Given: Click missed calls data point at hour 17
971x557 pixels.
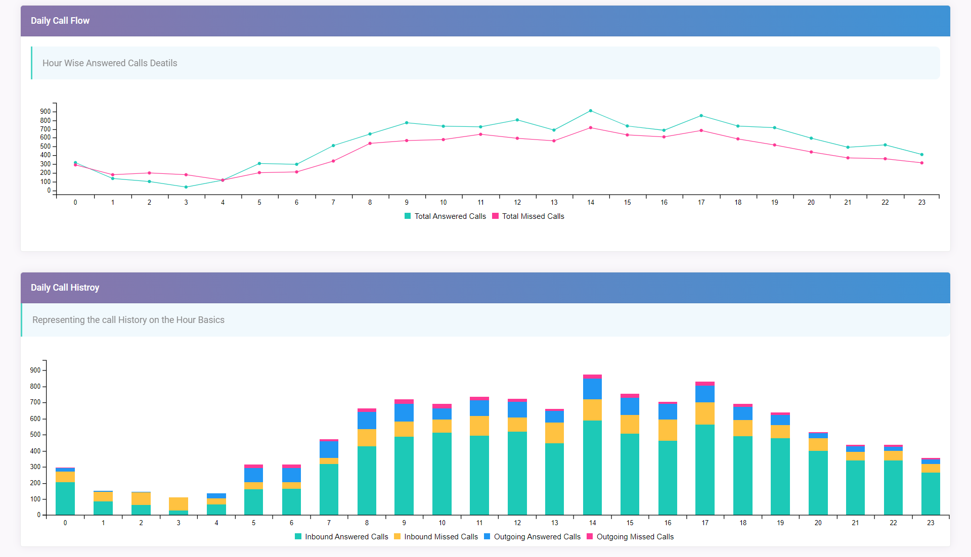Looking at the screenshot, I should (701, 131).
